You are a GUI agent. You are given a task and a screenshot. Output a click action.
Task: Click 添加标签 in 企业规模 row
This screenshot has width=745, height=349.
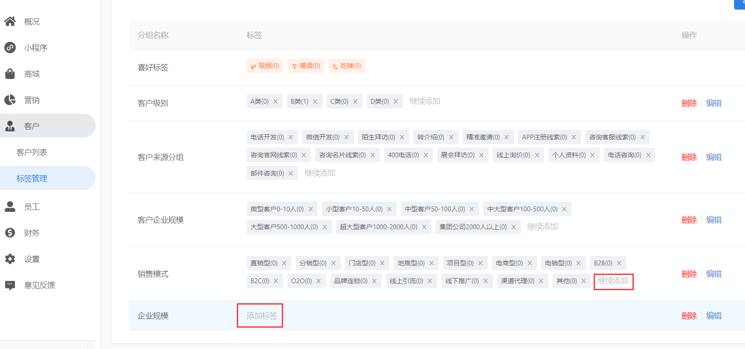click(x=262, y=315)
